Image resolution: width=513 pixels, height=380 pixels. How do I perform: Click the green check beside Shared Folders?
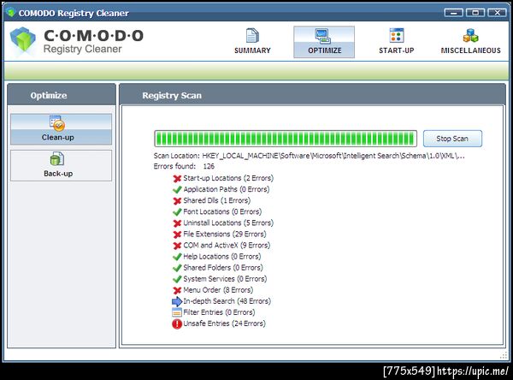[177, 268]
